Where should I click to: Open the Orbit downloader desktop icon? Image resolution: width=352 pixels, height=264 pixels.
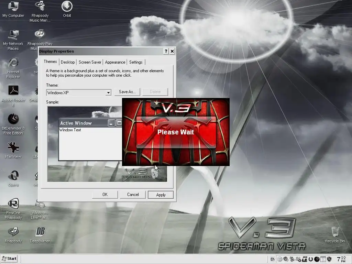pyautogui.click(x=67, y=9)
